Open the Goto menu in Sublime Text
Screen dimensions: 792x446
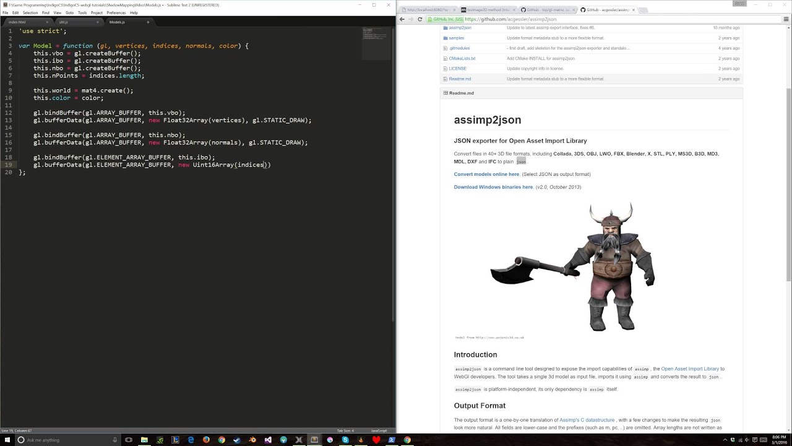pos(69,12)
